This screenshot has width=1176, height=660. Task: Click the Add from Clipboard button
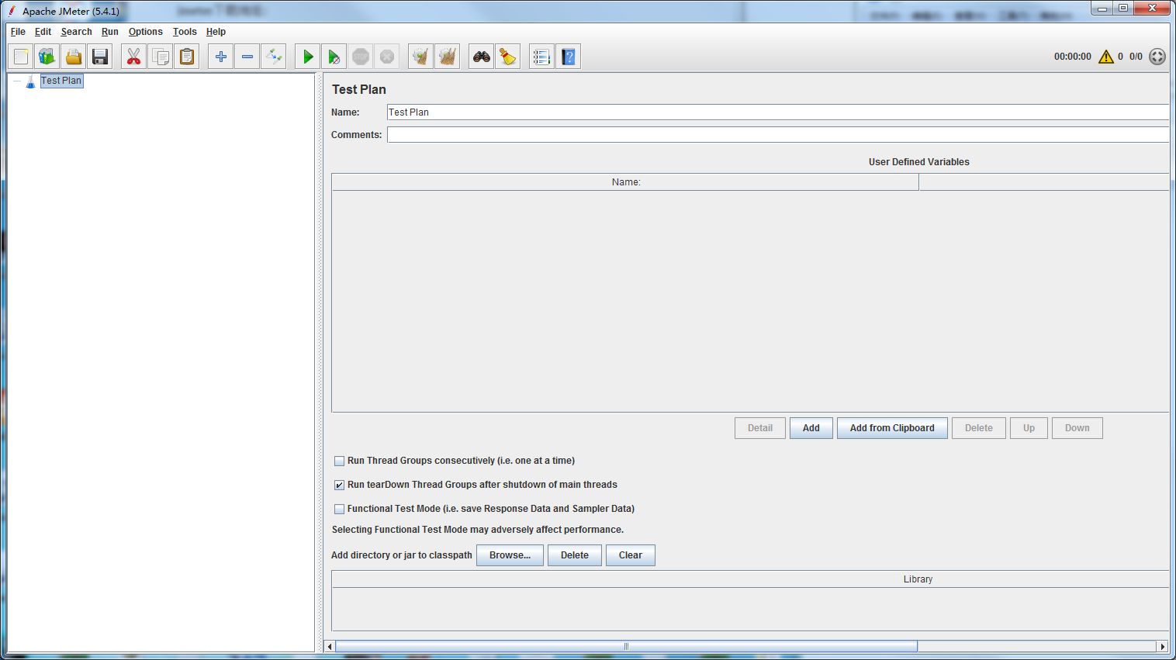coord(892,428)
